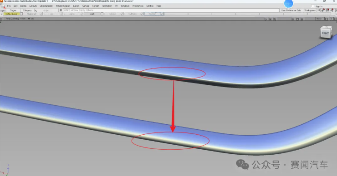Open the Workspaces dropdown

[x=310, y=10]
